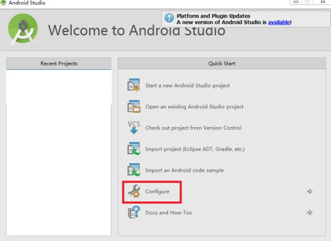Open the Configure menu entry
This screenshot has width=331, height=241.
(157, 191)
